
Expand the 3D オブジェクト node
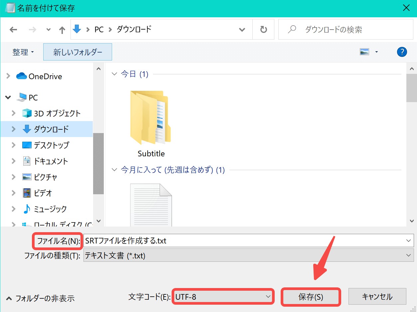pyautogui.click(x=14, y=113)
